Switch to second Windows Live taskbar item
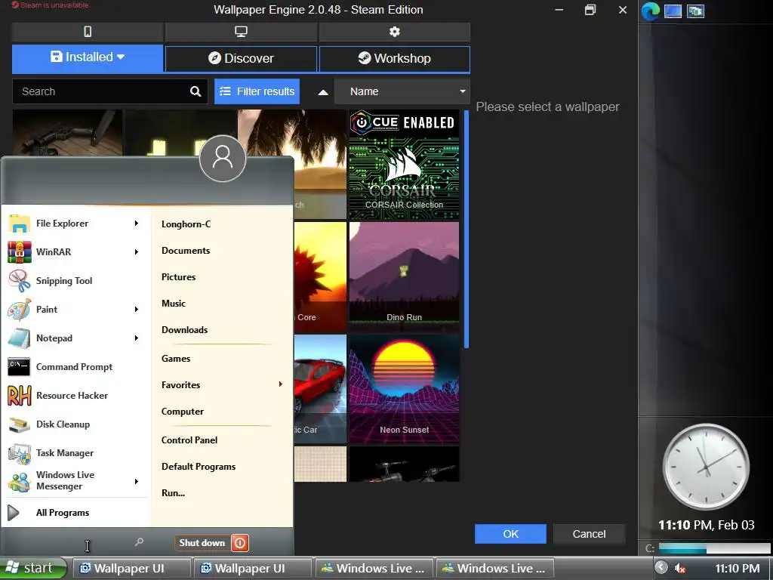 (x=495, y=569)
